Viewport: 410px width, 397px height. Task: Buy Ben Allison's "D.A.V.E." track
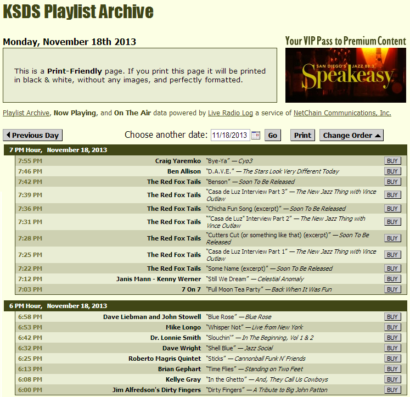(392, 171)
